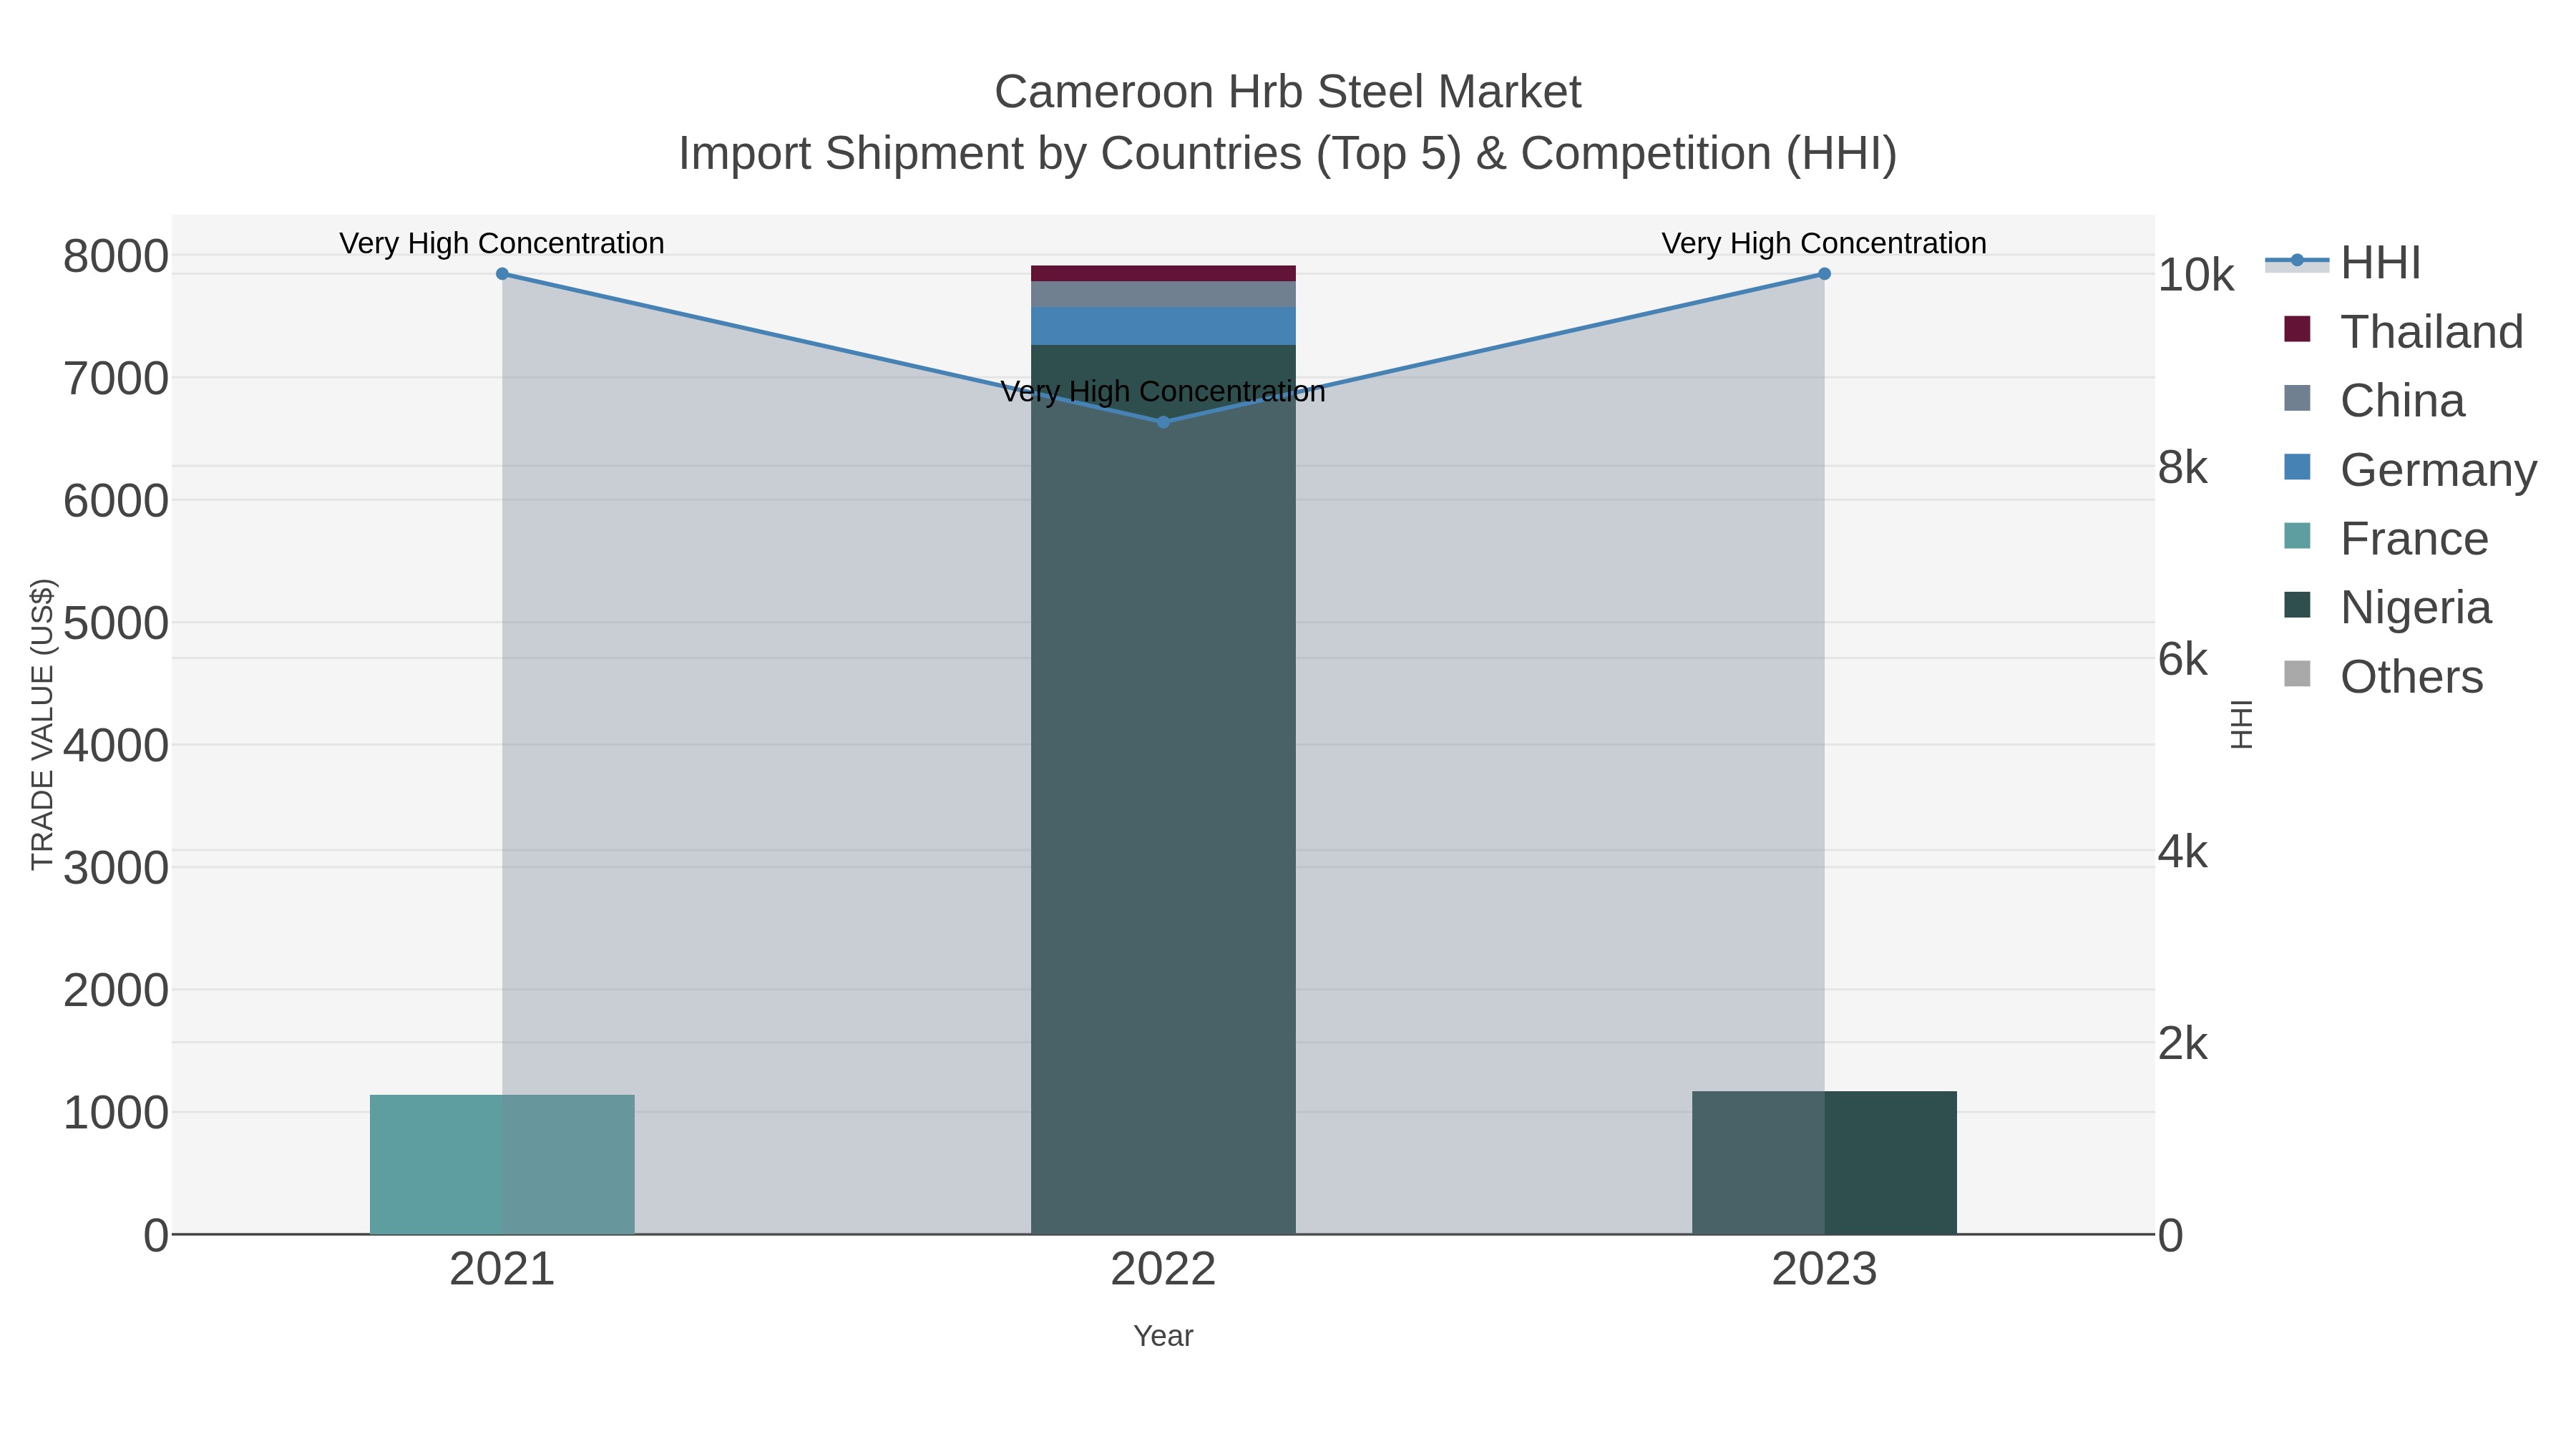Viewport: 2576px width, 1449px height.
Task: Click the 6k tick on right axis
Action: click(2183, 660)
